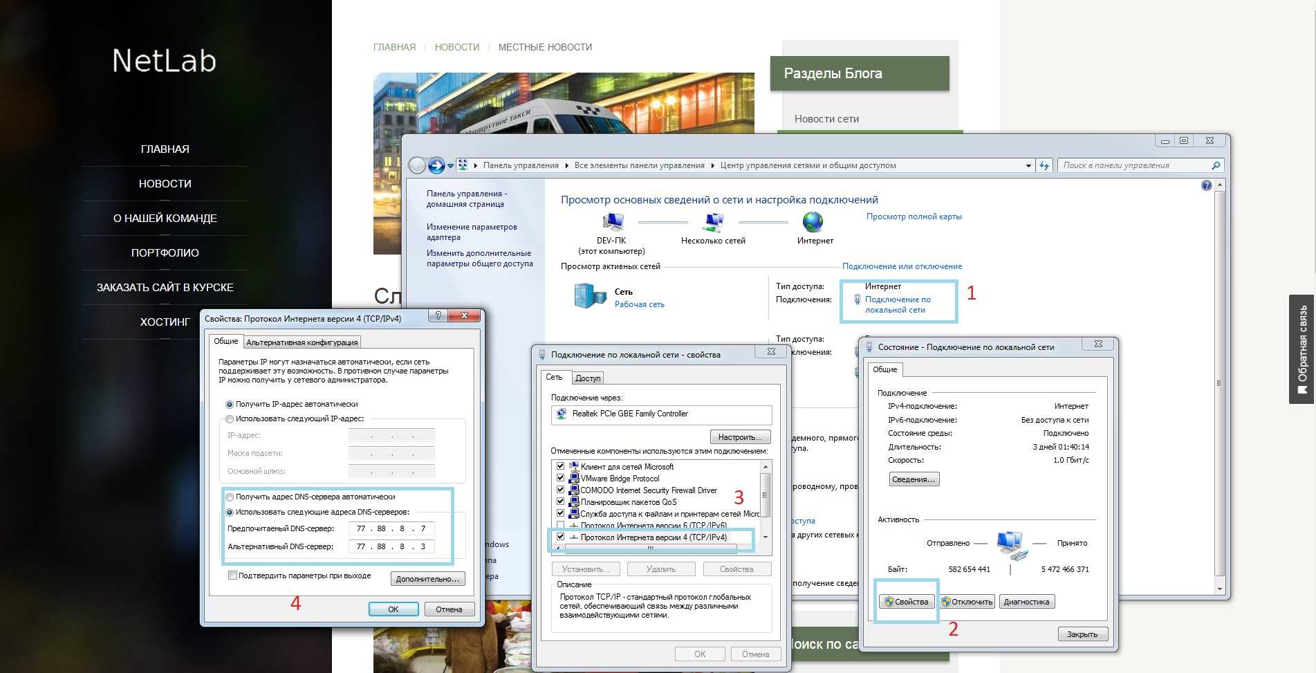Viewport: 1316px width, 673px height.
Task: Toggle Планировщик пакетов QoS checkbox
Action: [x=560, y=501]
